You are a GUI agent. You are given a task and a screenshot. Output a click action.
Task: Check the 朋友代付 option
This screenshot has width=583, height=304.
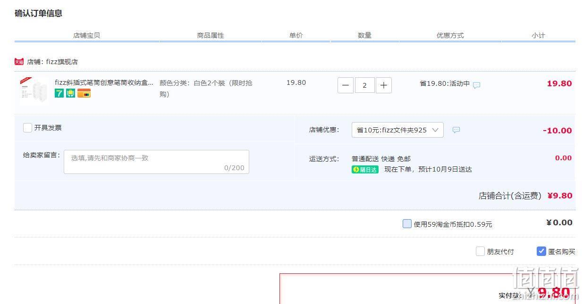coord(480,251)
